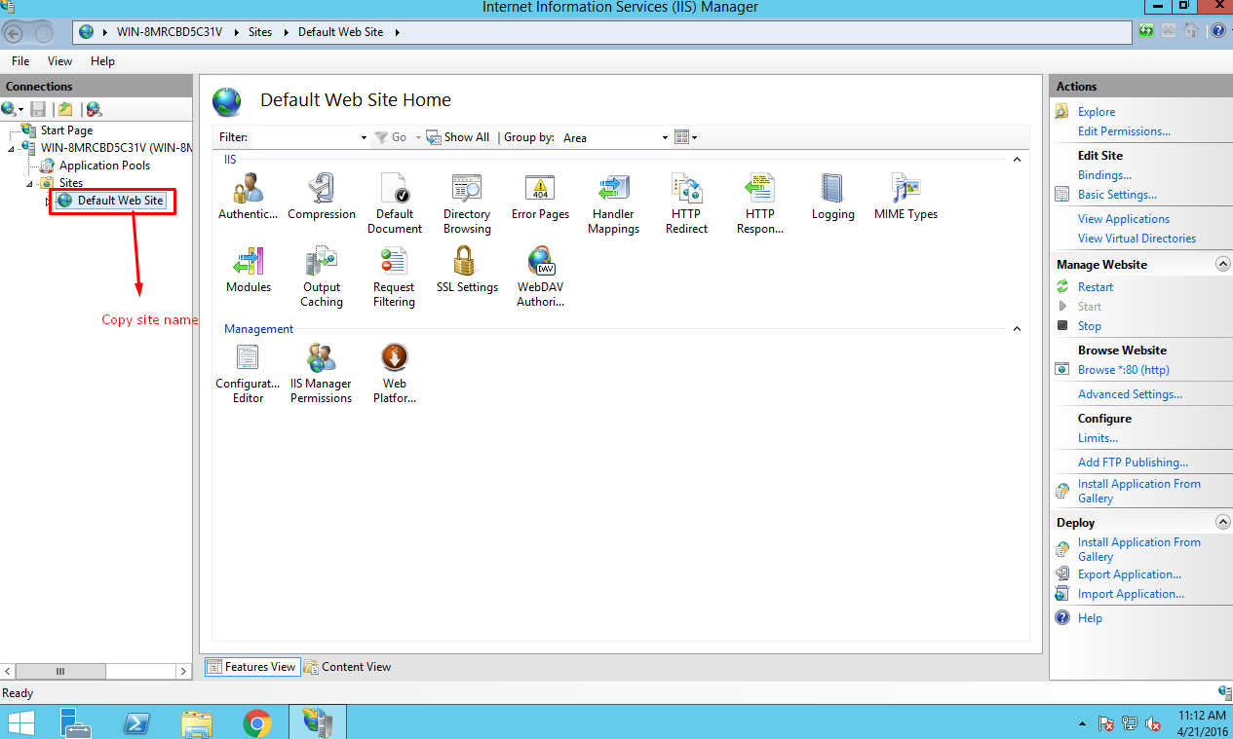Restart the website
The height and width of the screenshot is (739, 1233).
point(1096,287)
